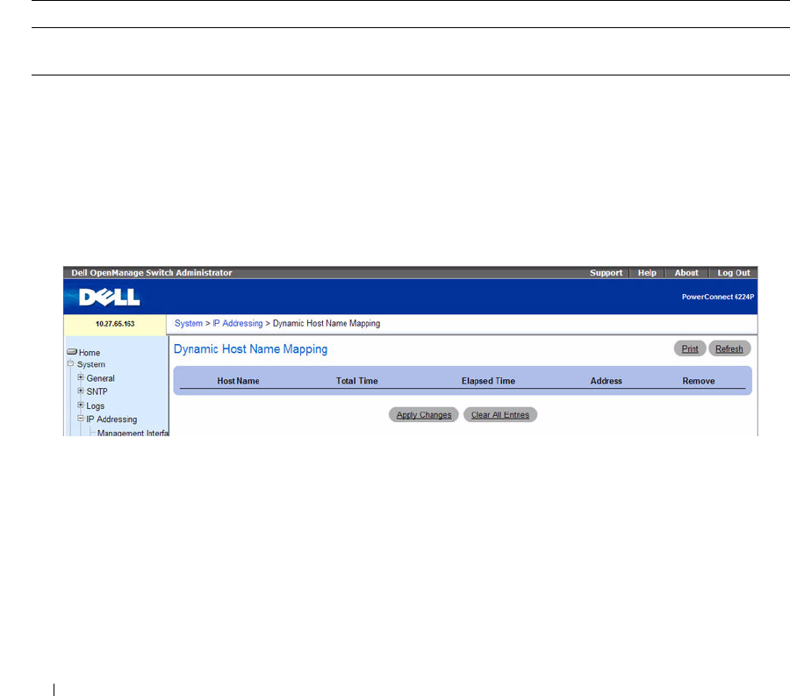790x696 pixels.
Task: Select Logs in the navigation tree
Action: pyautogui.click(x=95, y=405)
